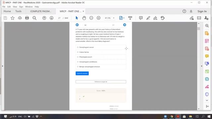Show hidden system tray icons
This screenshot has width=212, height=119.
coord(41,116)
